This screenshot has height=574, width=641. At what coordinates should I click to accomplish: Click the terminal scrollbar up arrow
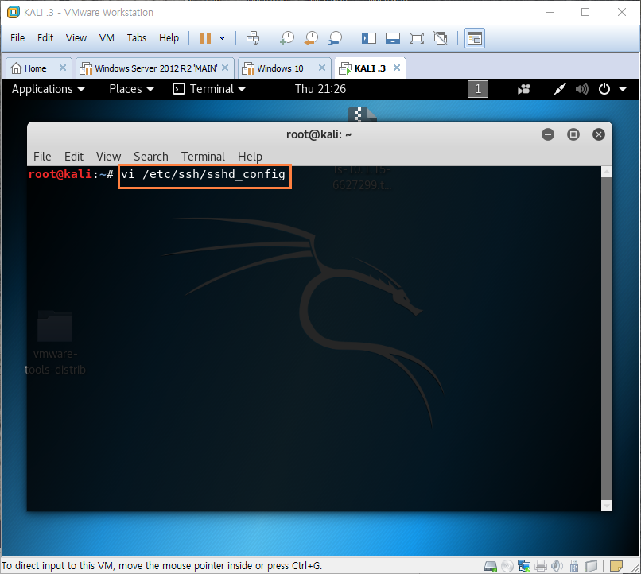click(x=607, y=172)
